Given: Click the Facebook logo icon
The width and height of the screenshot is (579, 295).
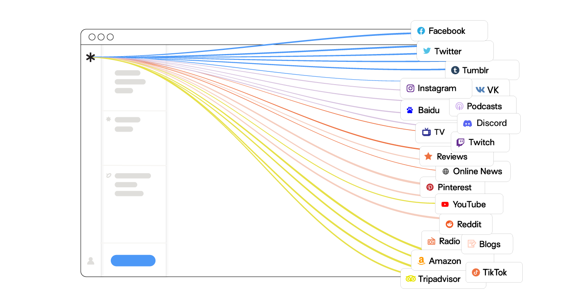Looking at the screenshot, I should pos(421,31).
